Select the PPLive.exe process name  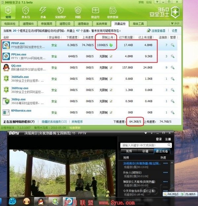(19, 54)
